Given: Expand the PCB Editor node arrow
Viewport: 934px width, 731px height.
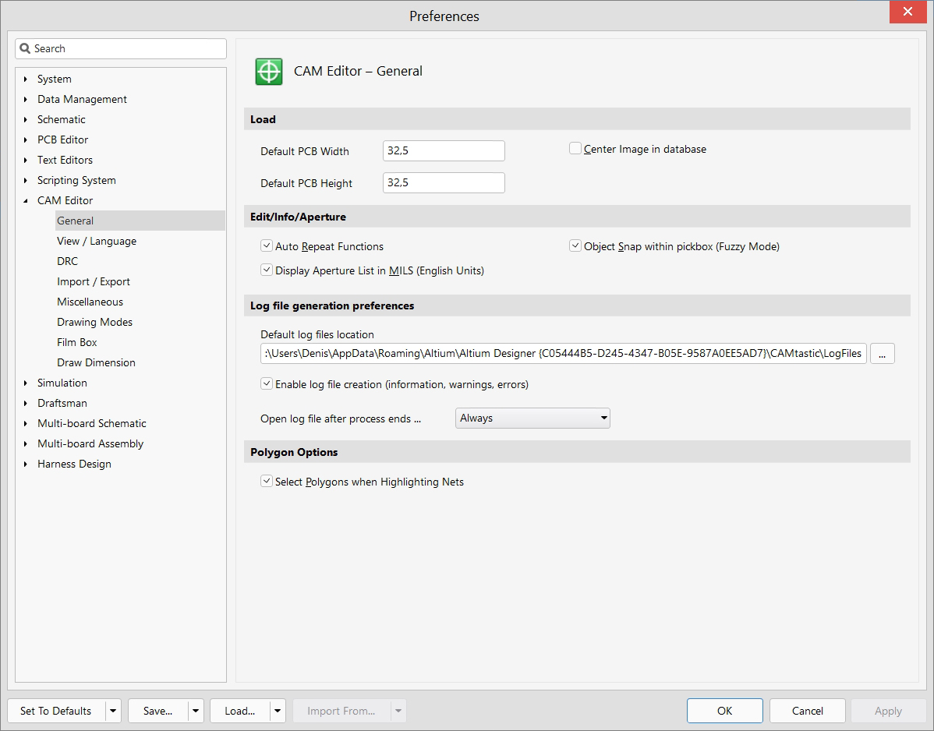Looking at the screenshot, I should pyautogui.click(x=26, y=140).
